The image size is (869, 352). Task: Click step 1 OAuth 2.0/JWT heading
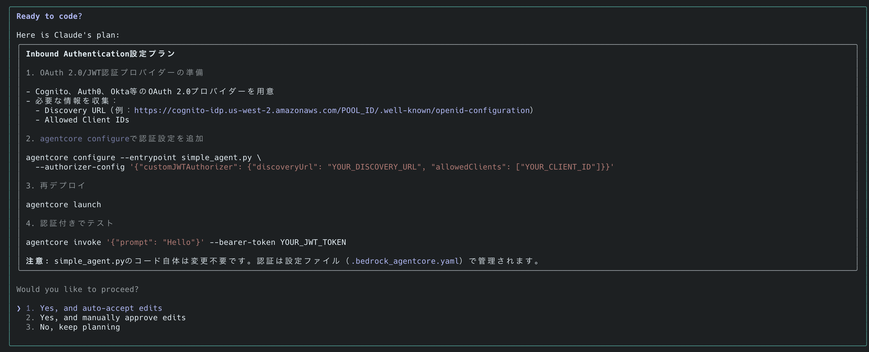coord(115,72)
